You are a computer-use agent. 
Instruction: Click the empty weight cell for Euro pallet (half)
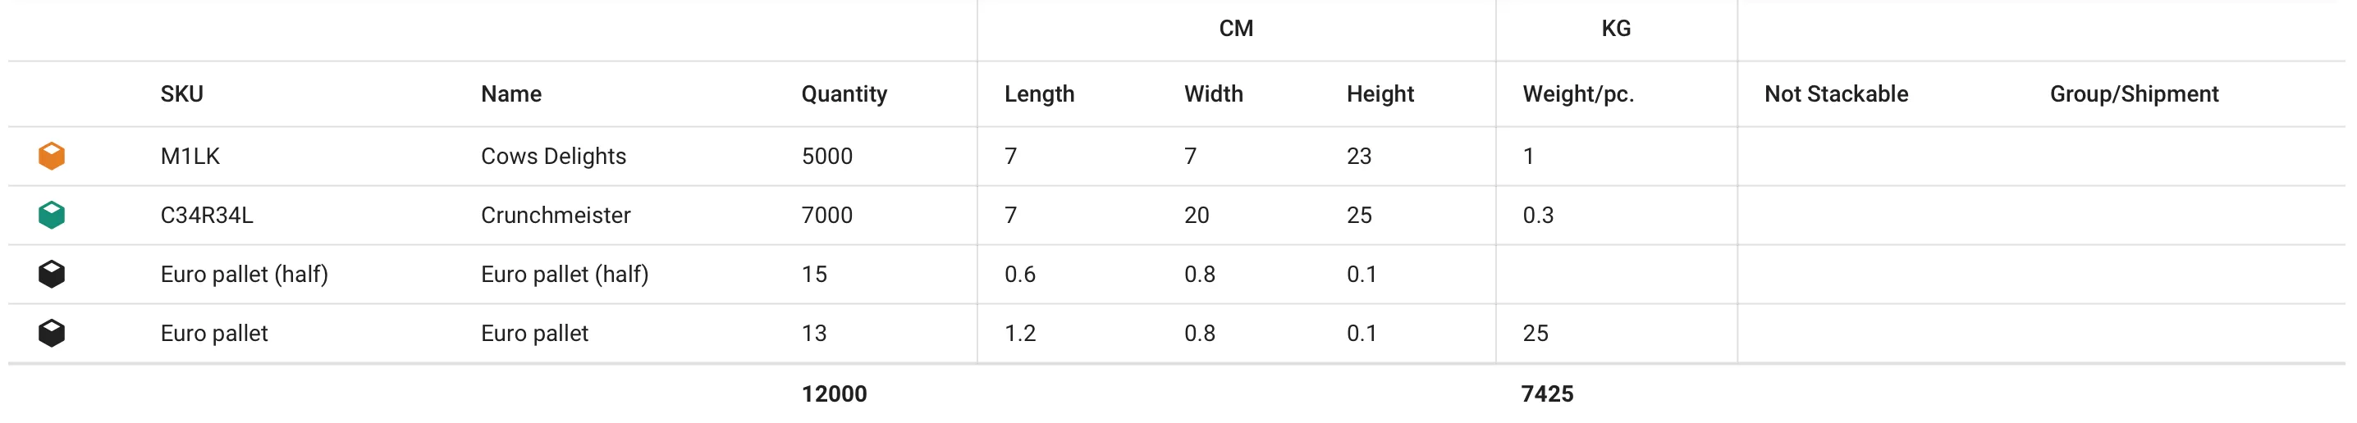click(1615, 274)
